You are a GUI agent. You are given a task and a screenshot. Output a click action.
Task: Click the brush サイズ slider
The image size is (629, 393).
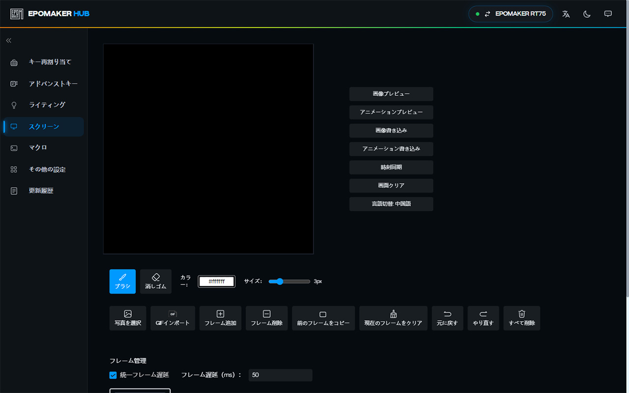(x=289, y=281)
